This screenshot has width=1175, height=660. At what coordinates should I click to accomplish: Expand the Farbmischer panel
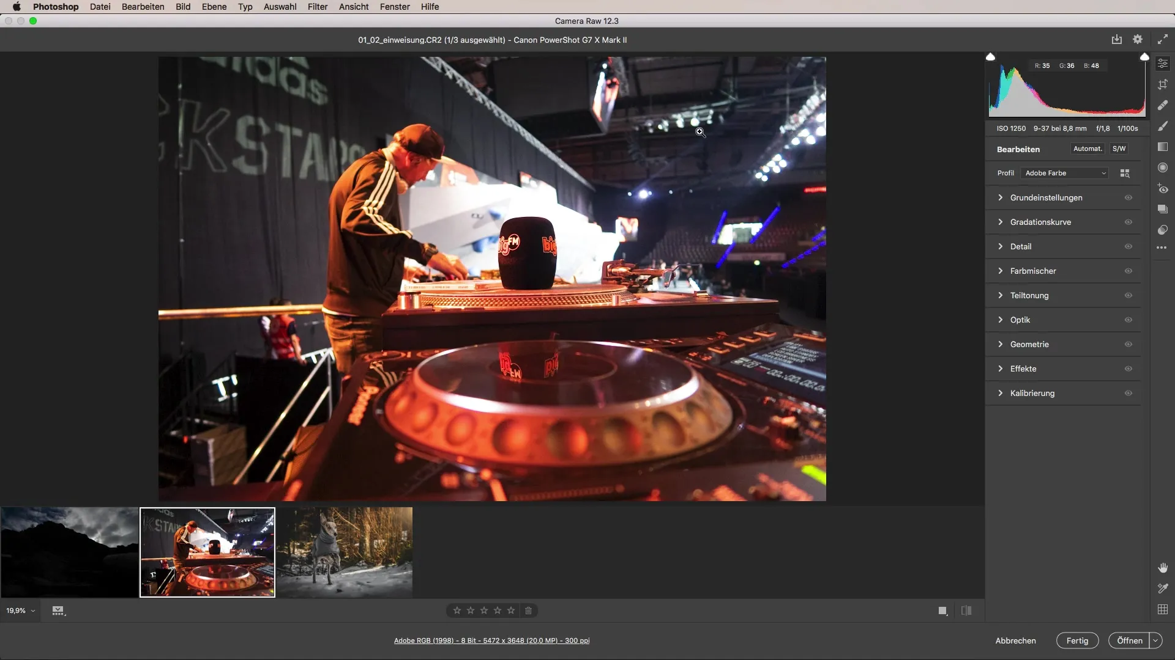click(x=1001, y=271)
